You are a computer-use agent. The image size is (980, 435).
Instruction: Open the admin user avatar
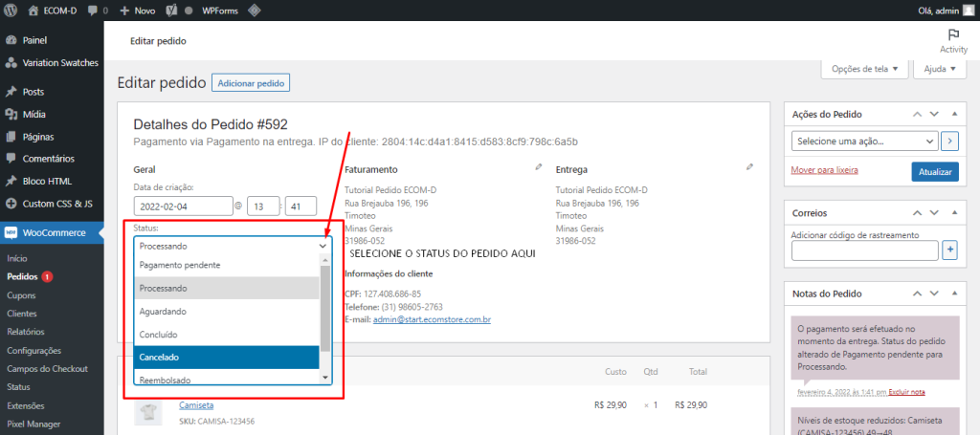tap(968, 11)
